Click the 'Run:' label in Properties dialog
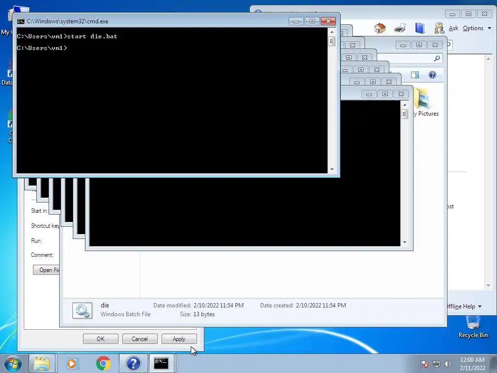This screenshot has height=373, width=497. [36, 241]
